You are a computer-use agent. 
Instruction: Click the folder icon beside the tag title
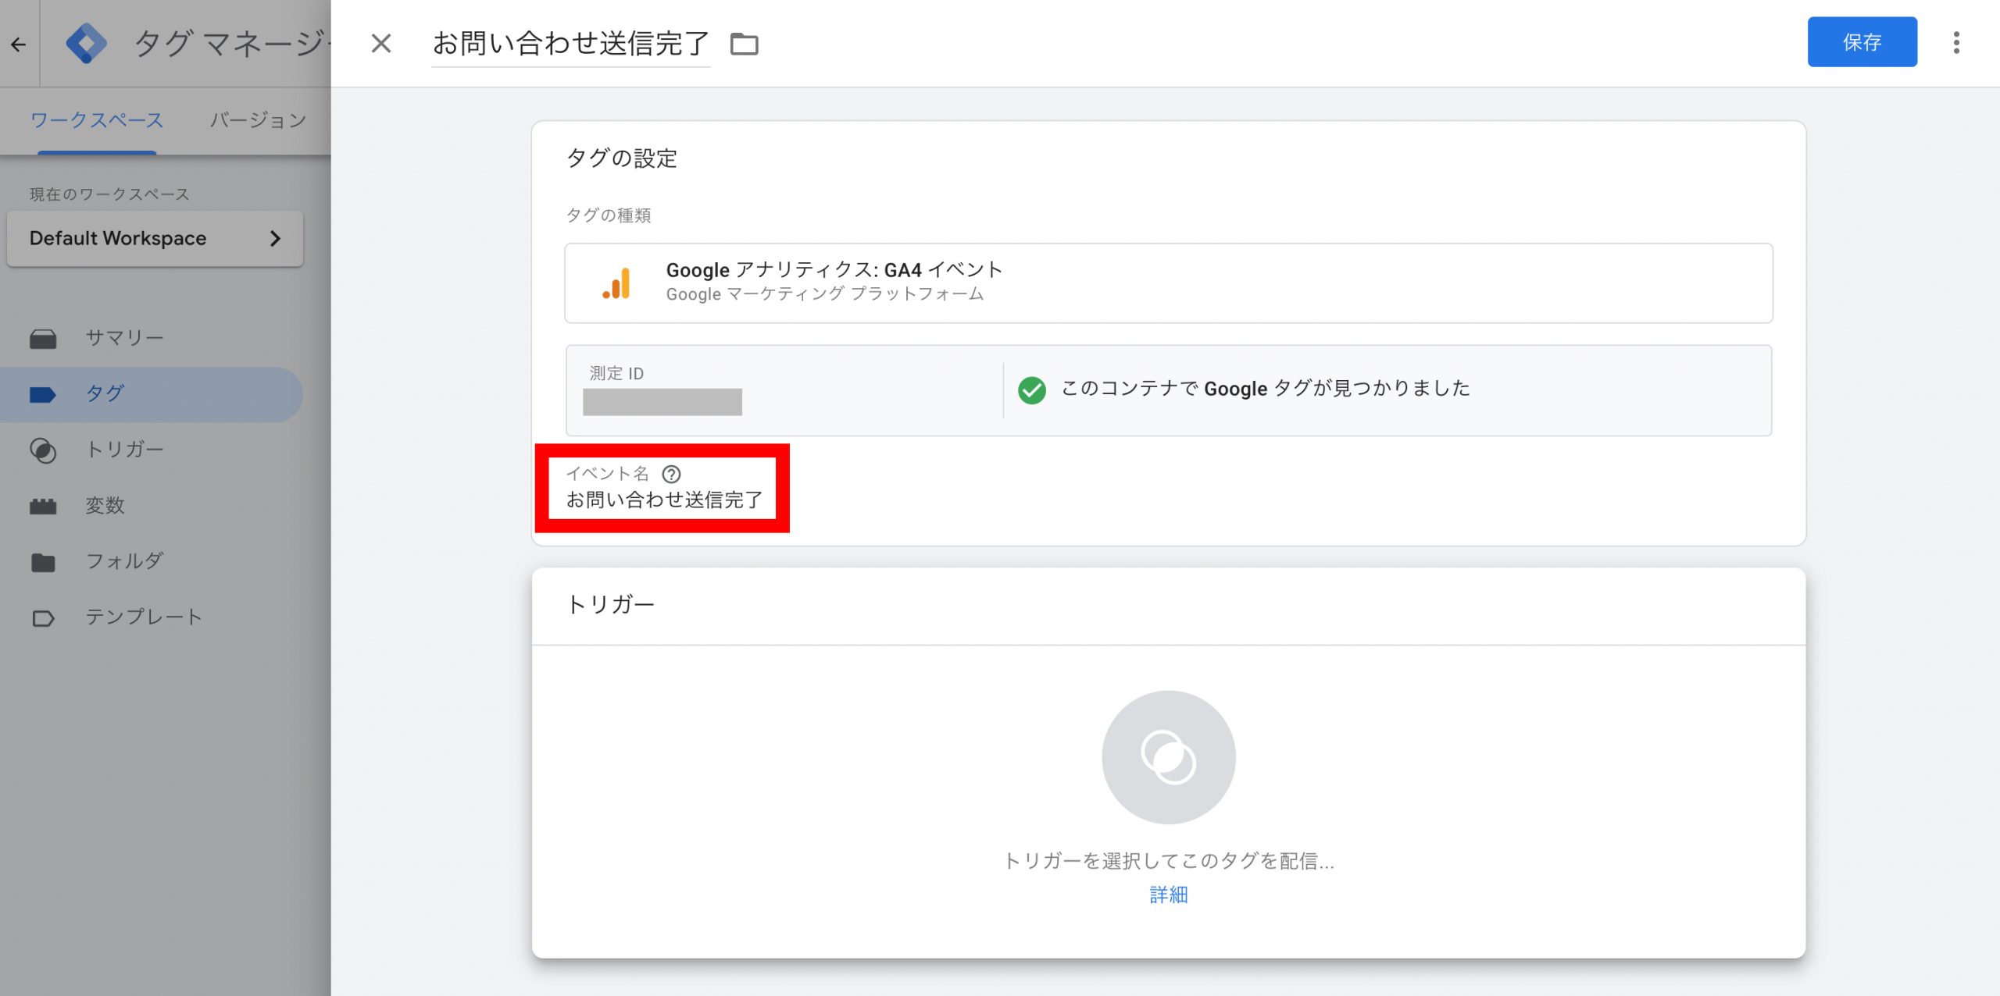click(x=744, y=44)
